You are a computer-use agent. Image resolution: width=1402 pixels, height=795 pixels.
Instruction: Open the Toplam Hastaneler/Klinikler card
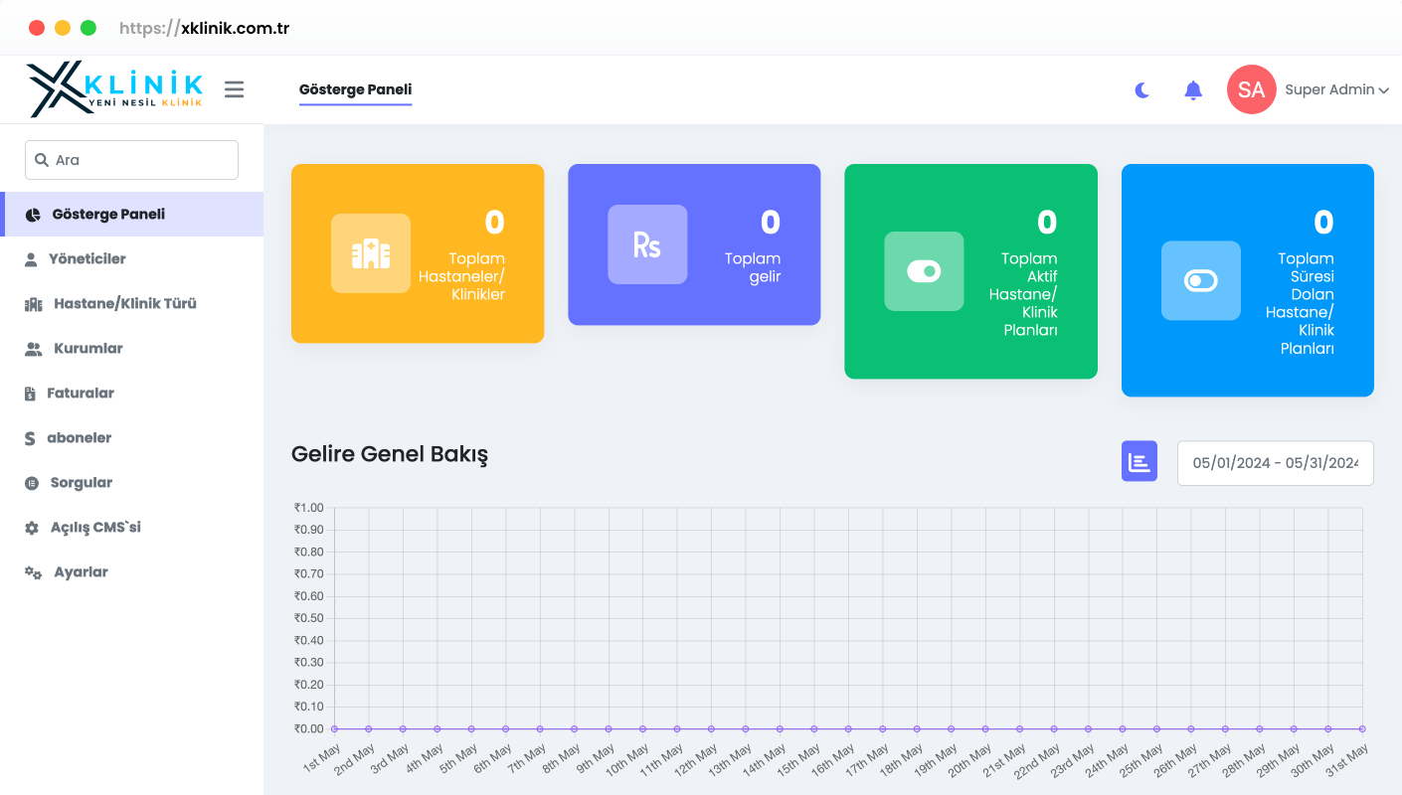(418, 253)
